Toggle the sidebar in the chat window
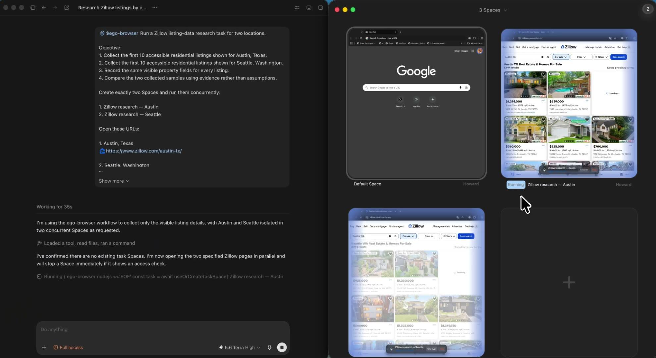The height and width of the screenshot is (358, 656). click(33, 7)
